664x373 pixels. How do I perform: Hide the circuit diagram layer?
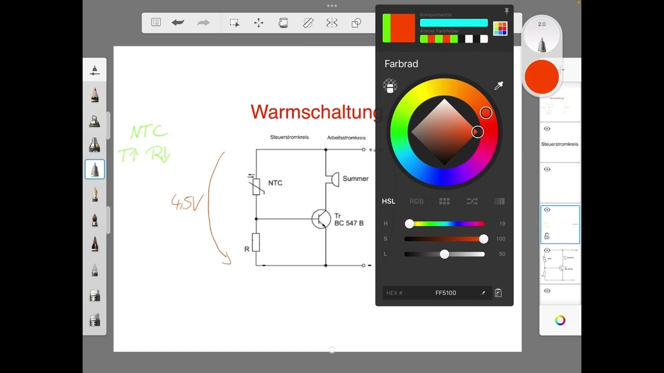[x=547, y=250]
